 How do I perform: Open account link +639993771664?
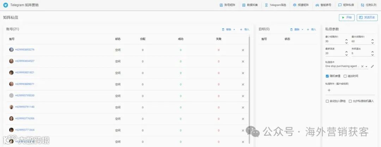[x=25, y=130]
